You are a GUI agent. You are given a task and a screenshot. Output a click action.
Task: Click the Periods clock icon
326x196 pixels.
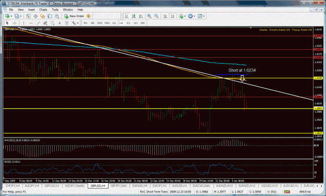(x=190, y=16)
